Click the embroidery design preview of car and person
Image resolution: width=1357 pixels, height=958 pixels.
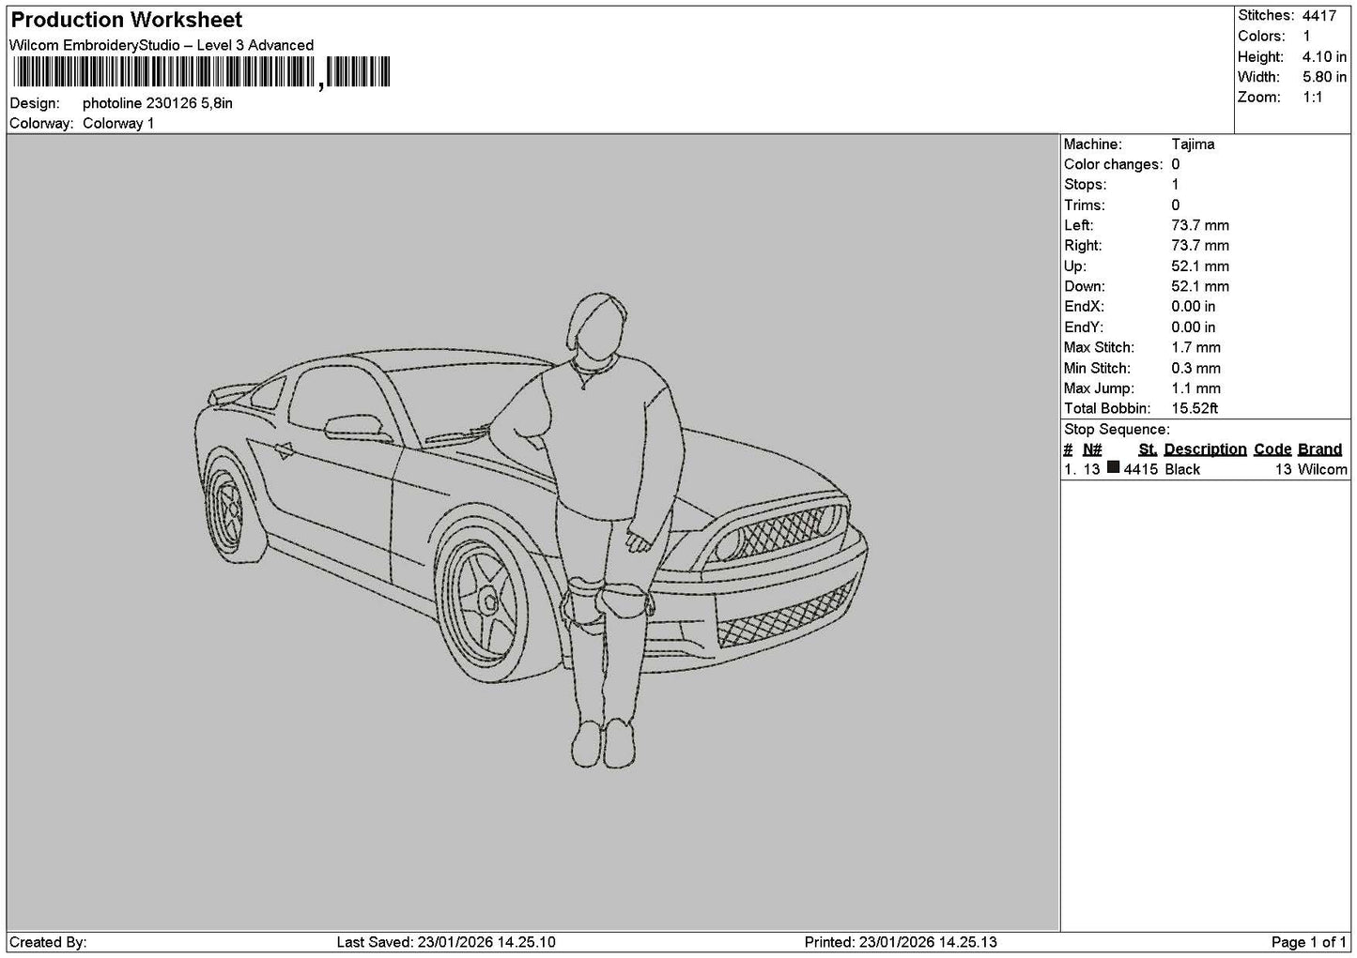[x=532, y=531]
